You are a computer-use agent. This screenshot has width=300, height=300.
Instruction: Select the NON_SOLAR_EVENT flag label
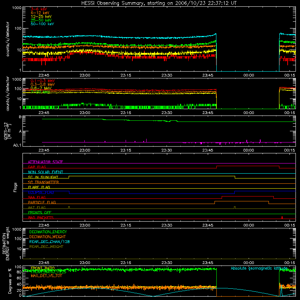(45, 172)
